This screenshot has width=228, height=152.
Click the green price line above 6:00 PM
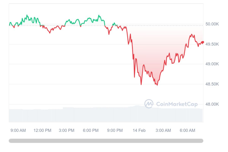click(91, 19)
